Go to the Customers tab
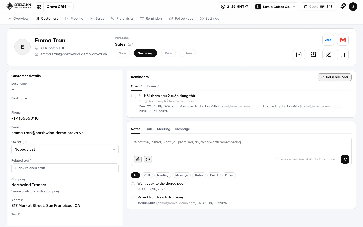 click(47, 19)
